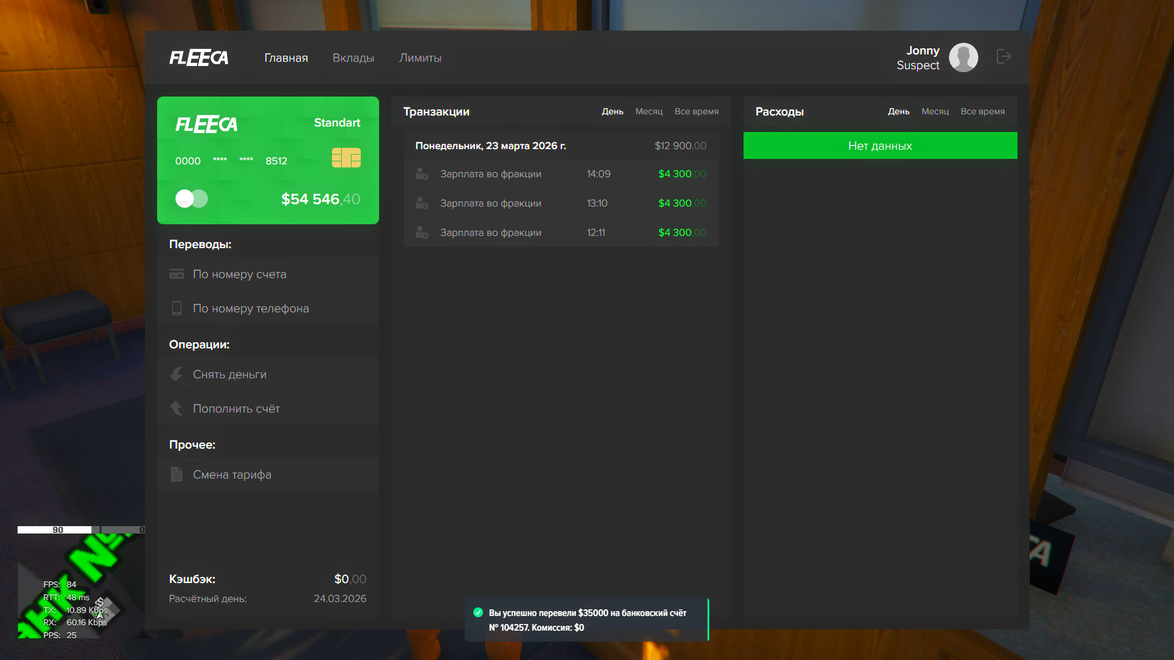
Task: Open the Вклады tab
Action: [353, 58]
